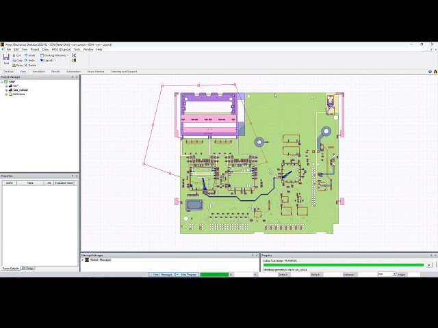The image size is (438, 328).
Task: Click the green cutout progress bar
Action: (344, 265)
